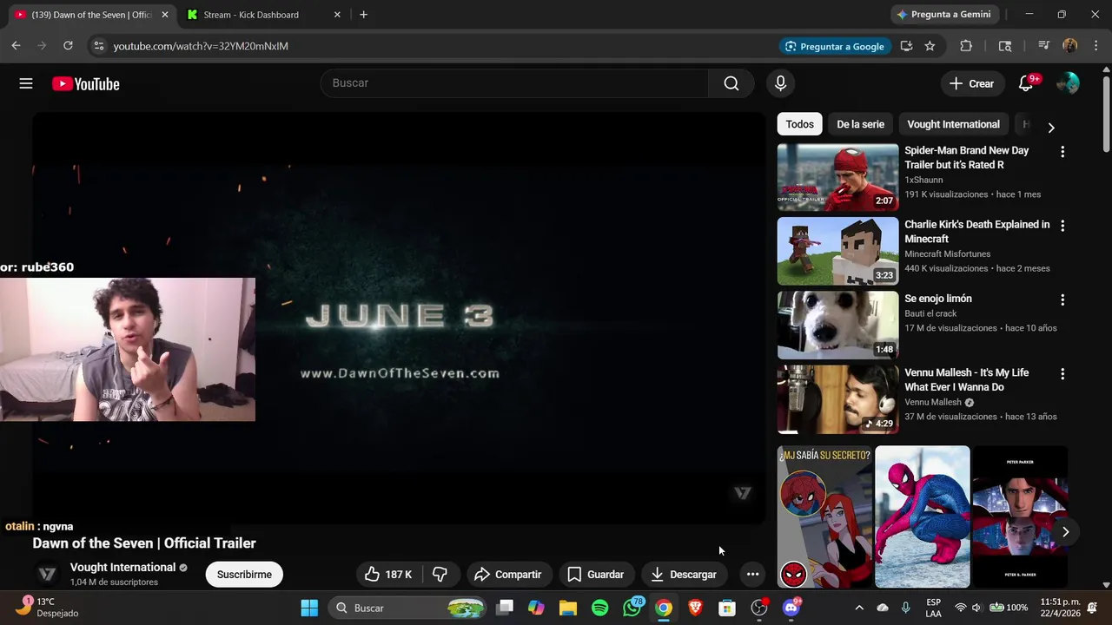Bookmark this page with the star

[930, 46]
